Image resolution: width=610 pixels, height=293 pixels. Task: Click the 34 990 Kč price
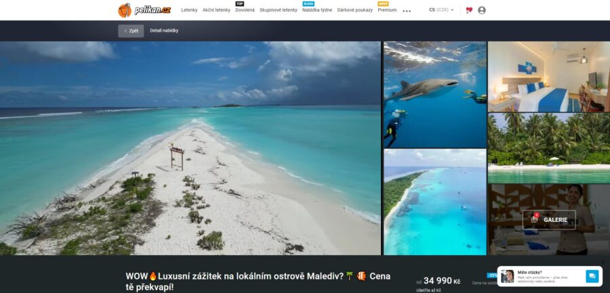click(442, 281)
